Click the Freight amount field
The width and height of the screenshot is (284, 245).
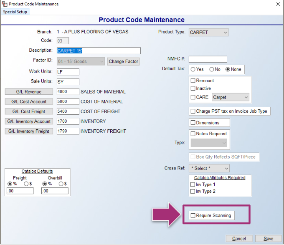coord(20,191)
